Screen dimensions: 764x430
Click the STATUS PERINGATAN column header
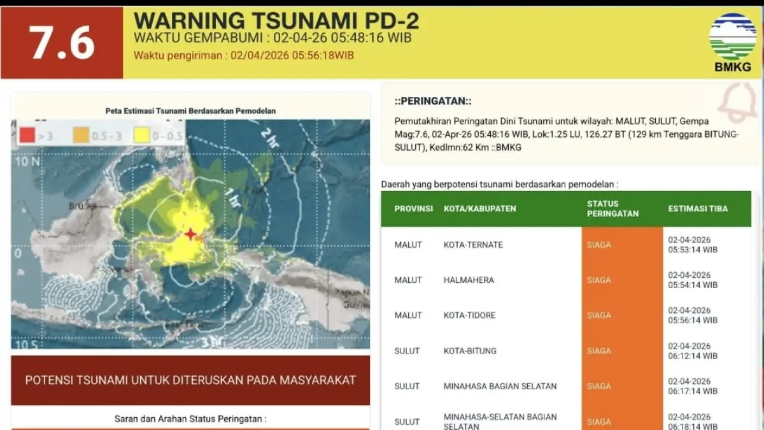pos(612,209)
